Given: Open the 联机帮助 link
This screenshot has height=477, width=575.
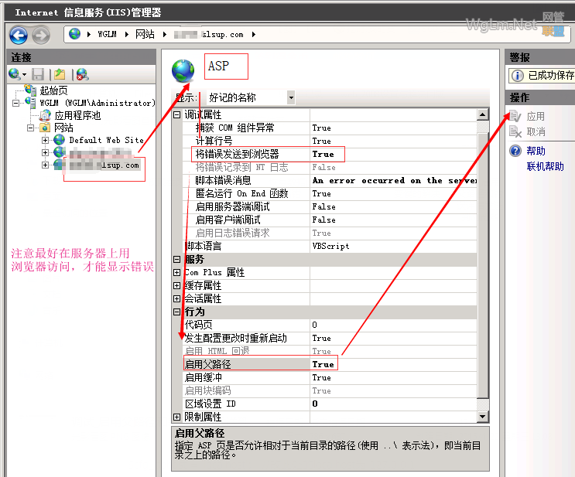Looking at the screenshot, I should coord(545,166).
